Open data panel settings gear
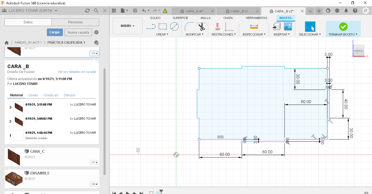The height and width of the screenshot is (194, 372). (x=96, y=32)
